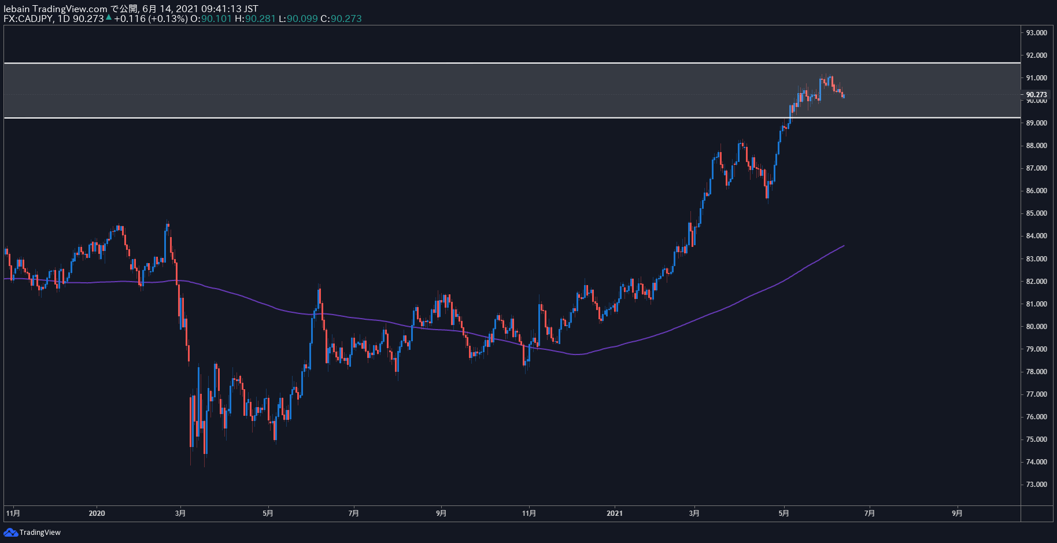The height and width of the screenshot is (543, 1057).
Task: Click the 9月 label before second 11月
Action: click(x=441, y=514)
